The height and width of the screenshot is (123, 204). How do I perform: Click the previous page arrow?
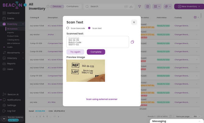click(x=30, y=116)
